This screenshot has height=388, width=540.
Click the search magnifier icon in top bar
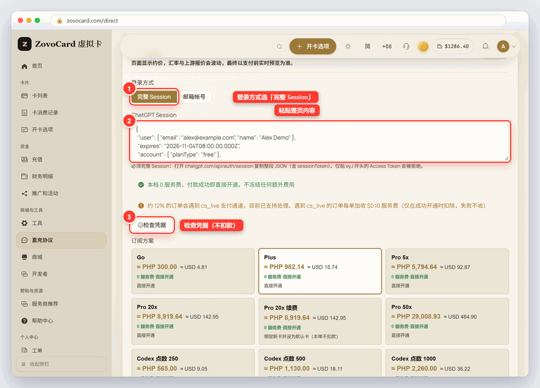tap(279, 47)
